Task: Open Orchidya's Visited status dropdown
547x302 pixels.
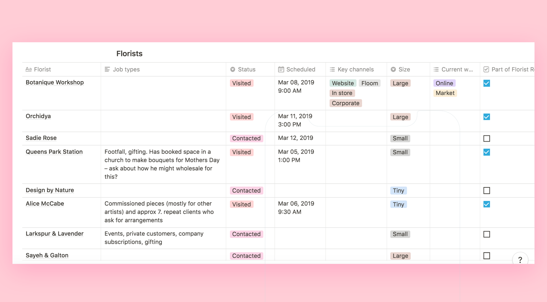Action: point(241,117)
